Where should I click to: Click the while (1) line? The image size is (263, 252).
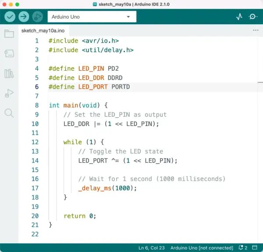point(84,142)
